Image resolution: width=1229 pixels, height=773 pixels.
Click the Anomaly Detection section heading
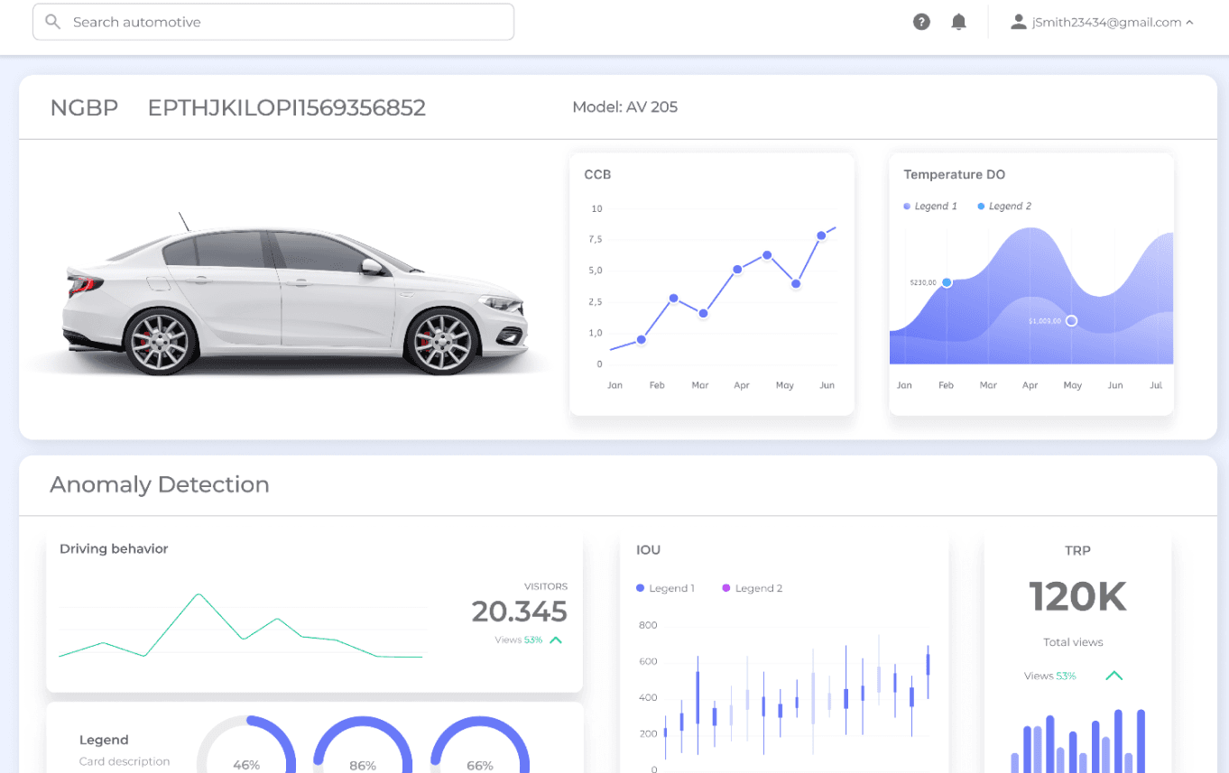pos(160,484)
